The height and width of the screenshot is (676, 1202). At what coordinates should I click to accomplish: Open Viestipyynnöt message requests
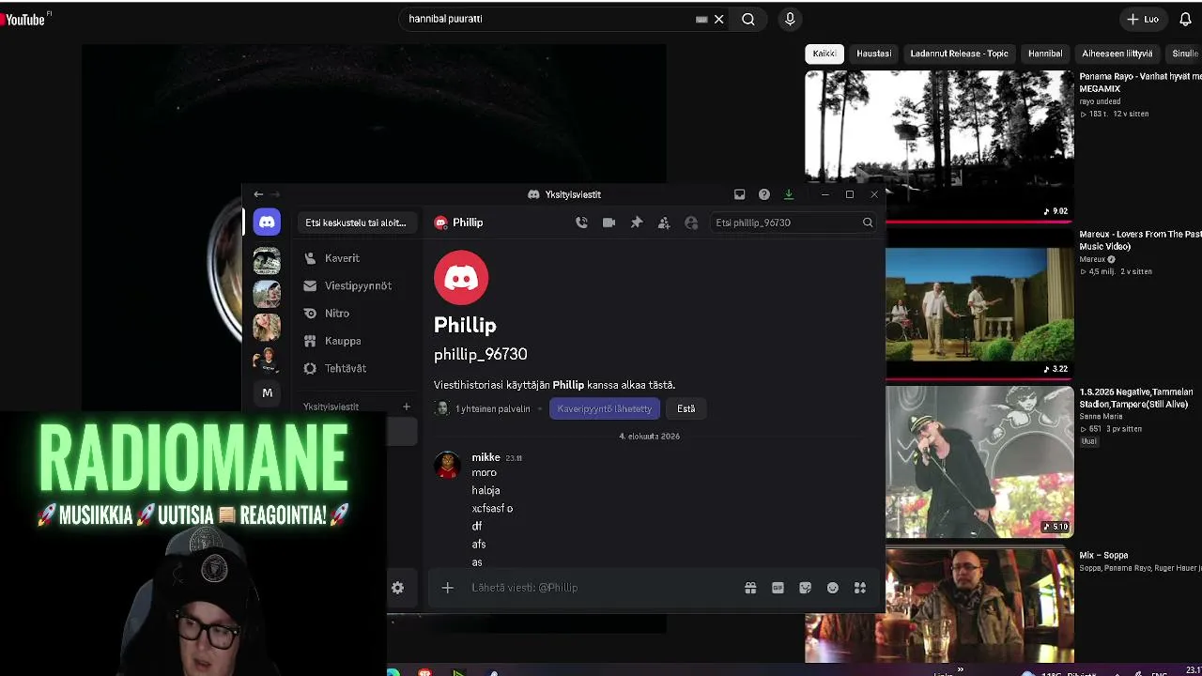(x=357, y=285)
